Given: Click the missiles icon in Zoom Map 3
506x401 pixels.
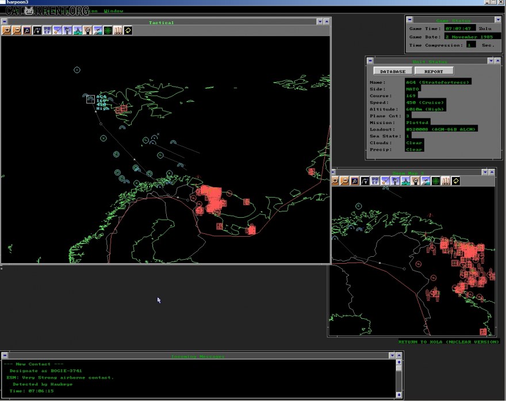Looking at the screenshot, I should [x=446, y=181].
